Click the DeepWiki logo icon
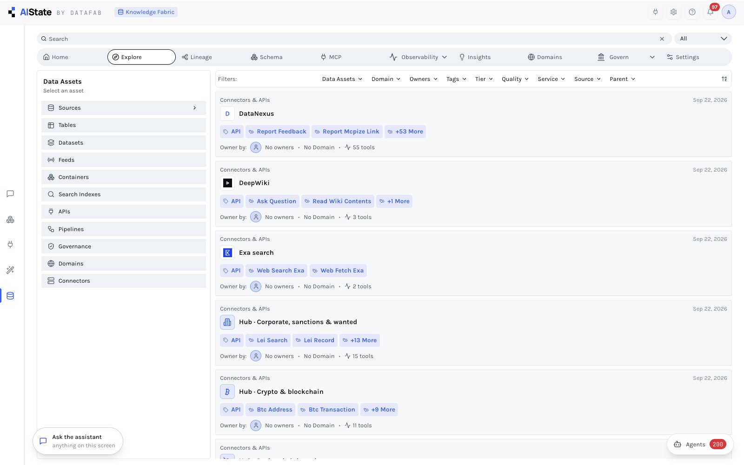The height and width of the screenshot is (465, 744). click(x=227, y=183)
